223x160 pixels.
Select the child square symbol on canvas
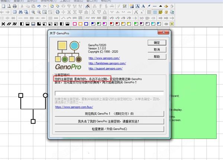coord(33,121)
